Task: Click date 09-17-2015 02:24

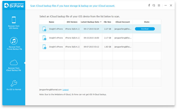Action: click(x=91, y=29)
